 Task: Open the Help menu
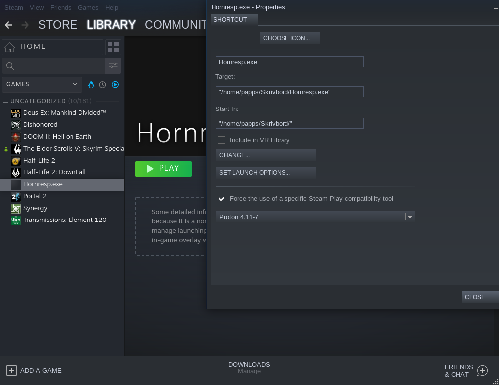coord(112,7)
